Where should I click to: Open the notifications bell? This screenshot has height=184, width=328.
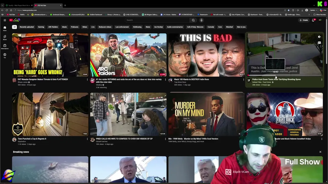313,20
